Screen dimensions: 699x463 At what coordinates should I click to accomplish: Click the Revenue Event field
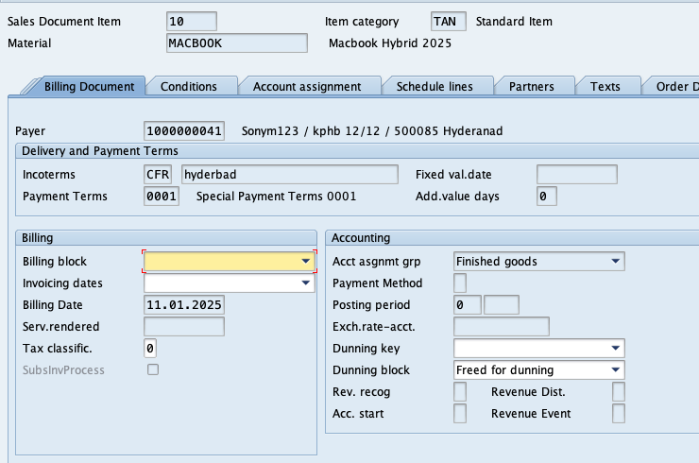(x=619, y=414)
